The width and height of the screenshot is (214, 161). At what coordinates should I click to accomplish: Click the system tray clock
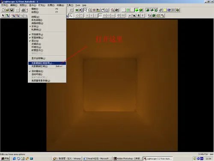coord(208,159)
